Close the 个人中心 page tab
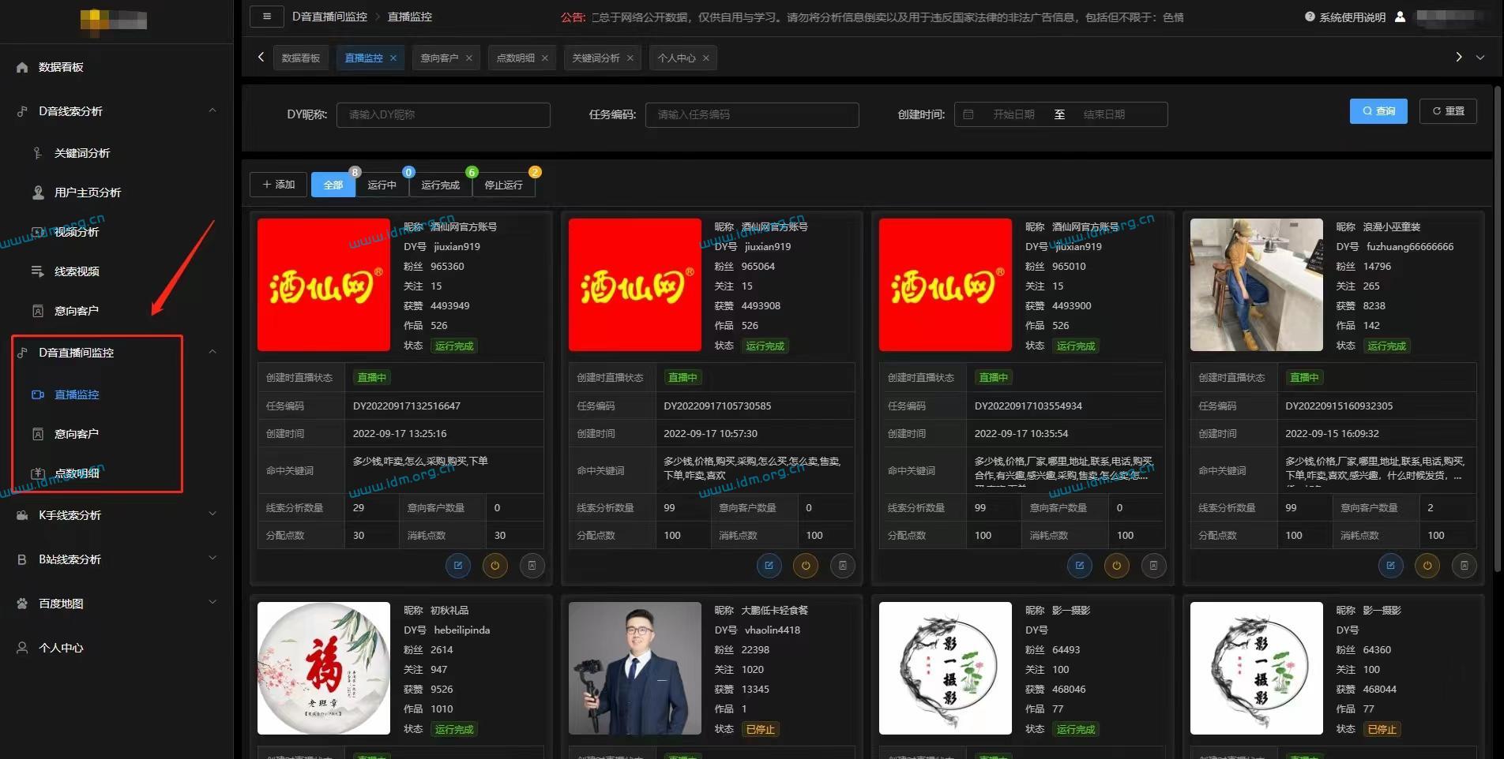The image size is (1504, 759). [705, 58]
